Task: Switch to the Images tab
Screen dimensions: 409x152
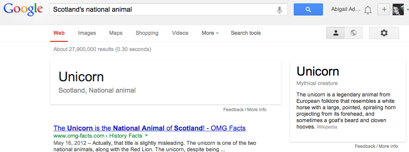Action: click(x=87, y=33)
